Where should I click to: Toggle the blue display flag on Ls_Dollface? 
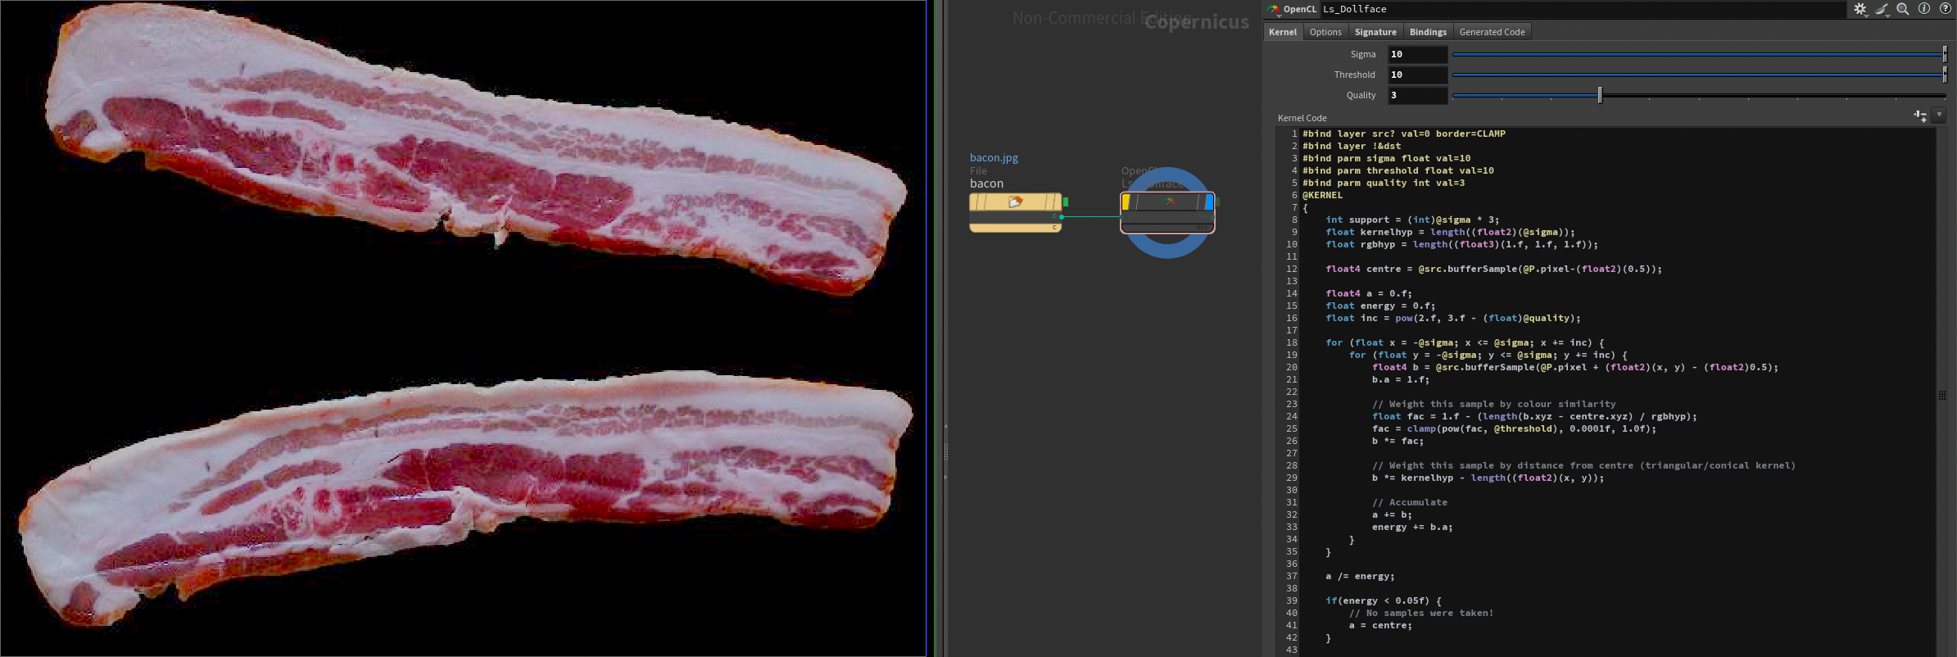tap(1208, 202)
